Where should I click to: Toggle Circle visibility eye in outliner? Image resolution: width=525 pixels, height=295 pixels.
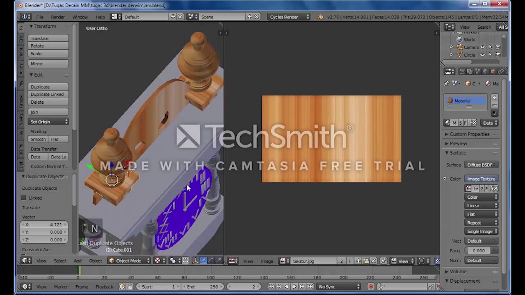pyautogui.click(x=482, y=55)
